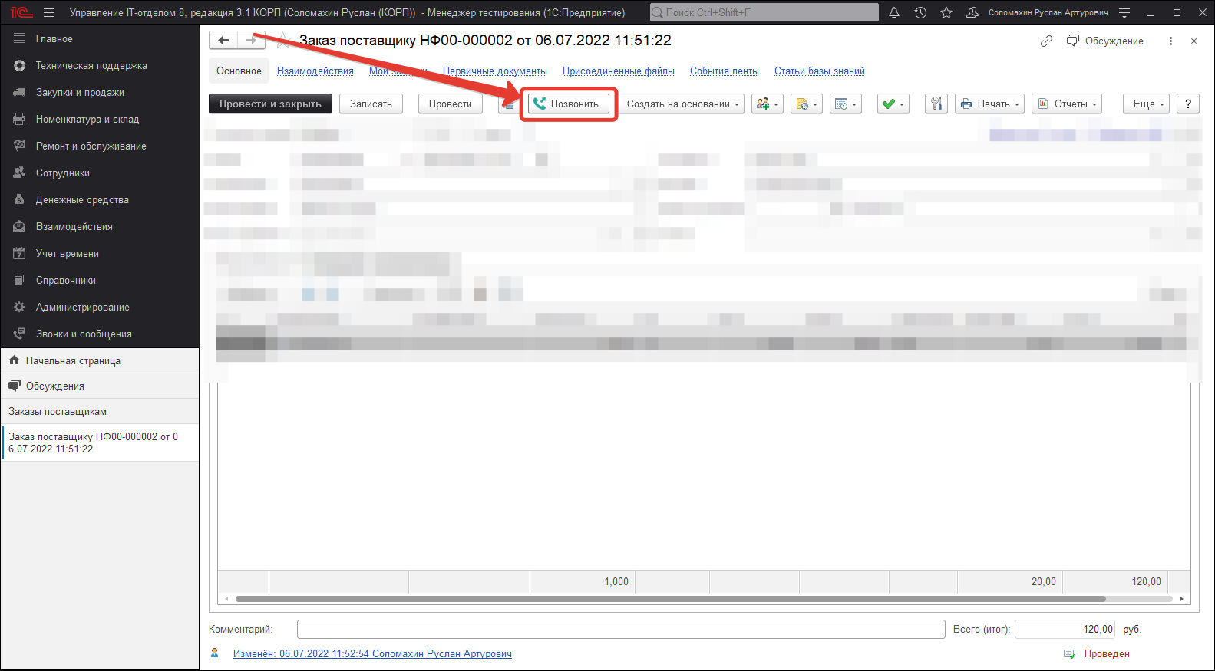Viewport: 1215px width, 671px height.
Task: Open the green checkmark status dropdown
Action: point(893,104)
